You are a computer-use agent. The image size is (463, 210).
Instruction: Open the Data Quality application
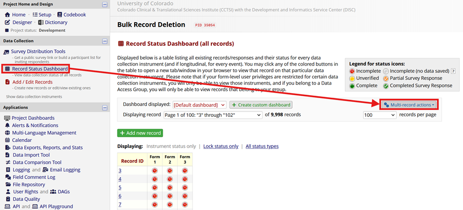26,199
